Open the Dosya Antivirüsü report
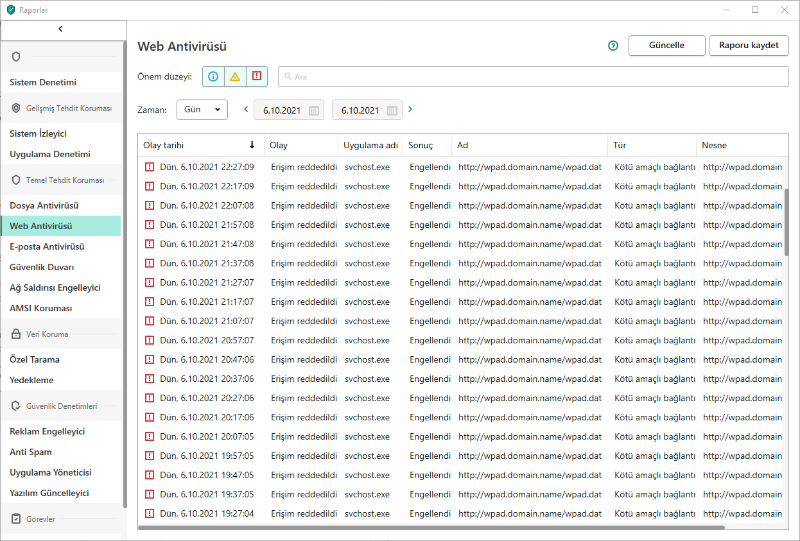The height and width of the screenshot is (541, 800). [x=44, y=205]
